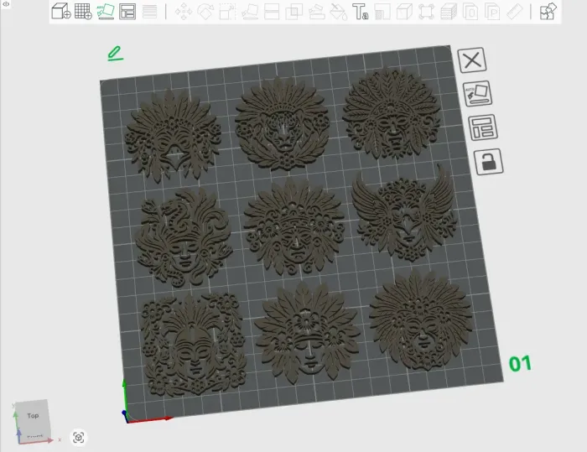Select the snake-haired woman model
The height and width of the screenshot is (452, 587).
coord(184,237)
